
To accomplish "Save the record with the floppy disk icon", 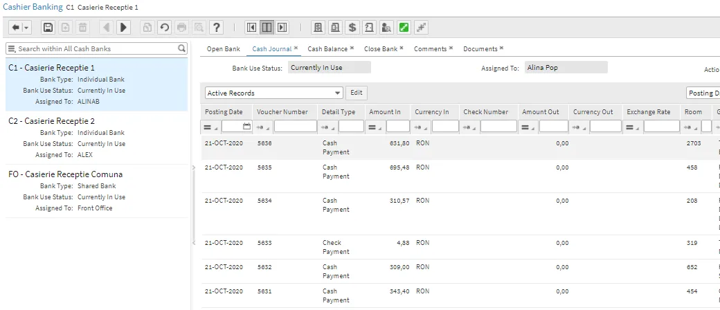I will tap(48, 28).
